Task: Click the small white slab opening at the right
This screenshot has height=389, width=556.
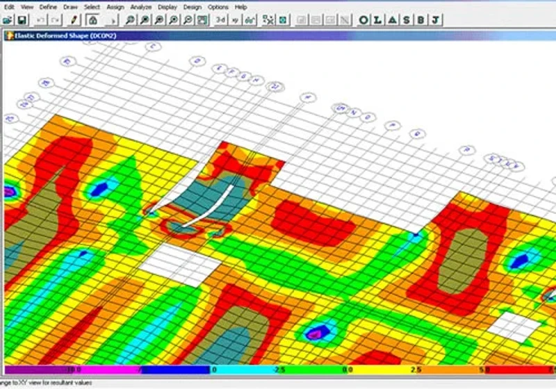Action: point(514,327)
